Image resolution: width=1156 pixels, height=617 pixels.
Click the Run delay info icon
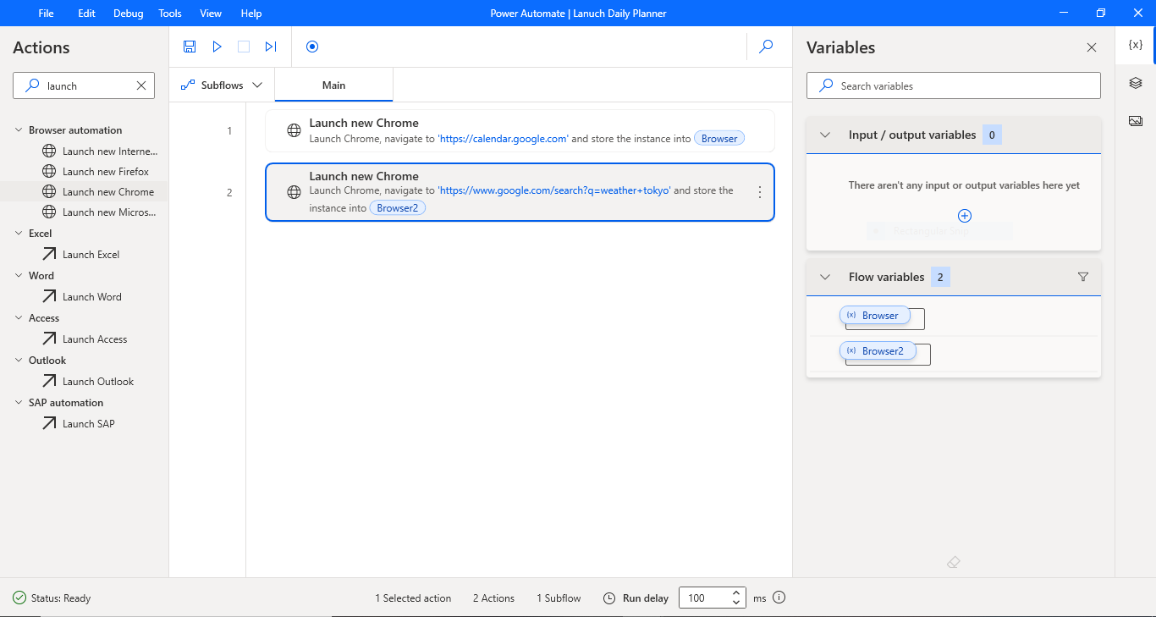click(x=779, y=598)
